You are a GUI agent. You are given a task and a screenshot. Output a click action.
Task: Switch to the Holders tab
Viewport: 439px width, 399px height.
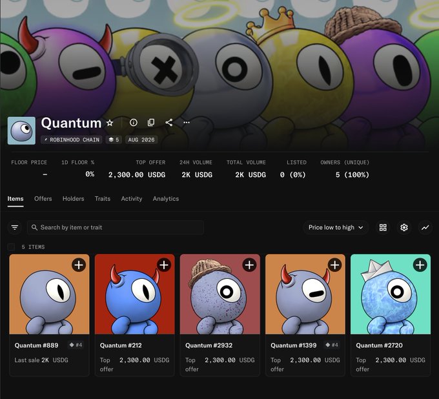click(x=74, y=198)
